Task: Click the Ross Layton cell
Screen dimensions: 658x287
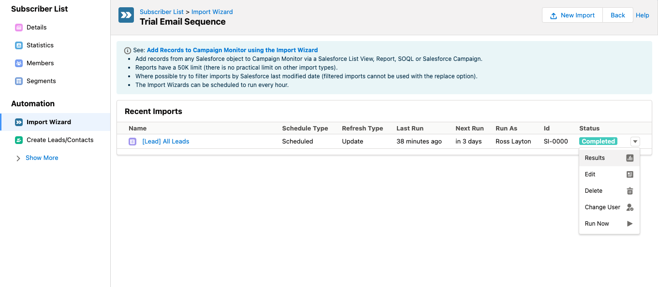Action: pos(513,142)
